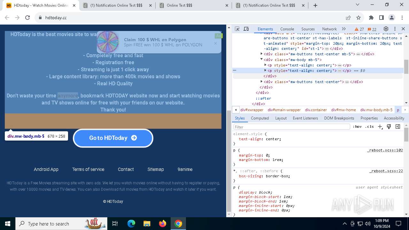This screenshot has width=409, height=230.
Task: Open Firefox from the taskbar
Action: [x=163, y=224]
